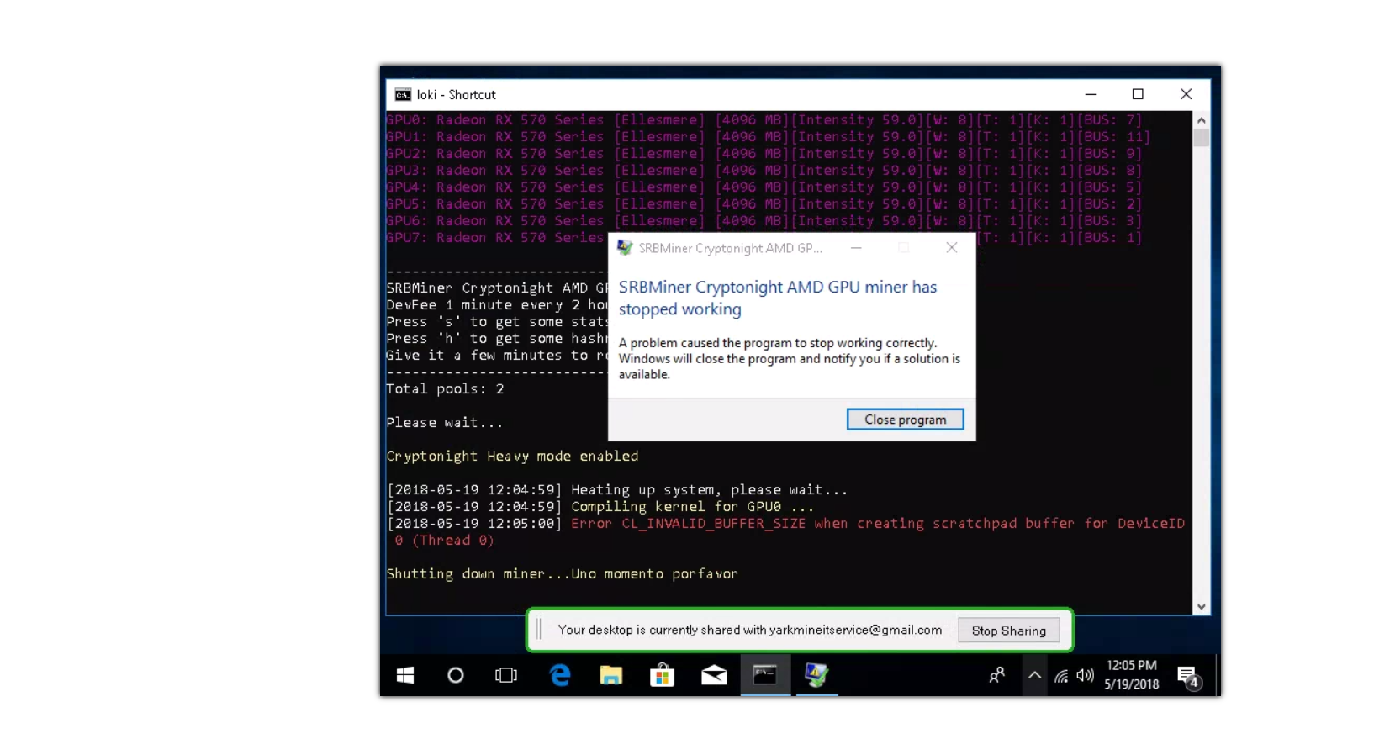The height and width of the screenshot is (739, 1374).
Task: Select SRBMiner error dialog taskbar icon
Action: 816,675
